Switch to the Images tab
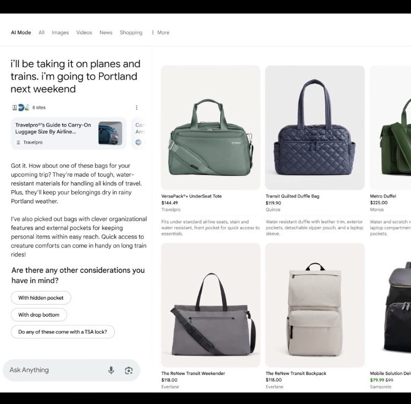The height and width of the screenshot is (404, 411). coord(60,33)
